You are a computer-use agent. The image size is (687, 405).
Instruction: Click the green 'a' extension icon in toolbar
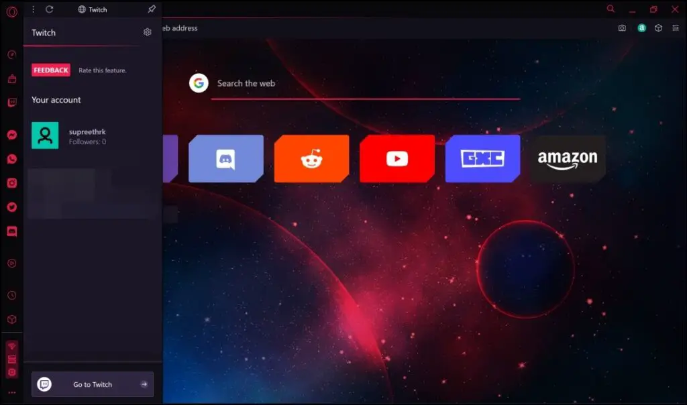tap(642, 28)
